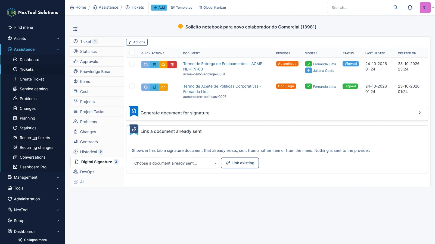
Task: Open the notifications bell
Action: point(410,8)
